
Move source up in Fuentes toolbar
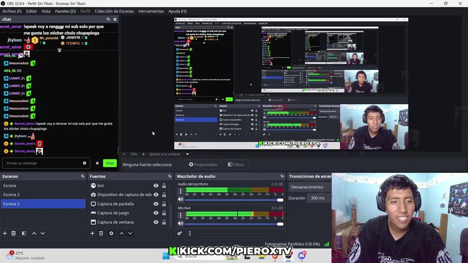pos(121,233)
